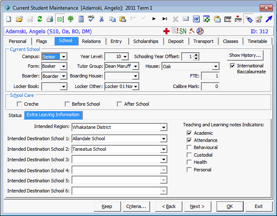The width and height of the screenshot is (277, 216).
Task: Uncheck International Baccalaureate checkbox
Action: point(232,66)
